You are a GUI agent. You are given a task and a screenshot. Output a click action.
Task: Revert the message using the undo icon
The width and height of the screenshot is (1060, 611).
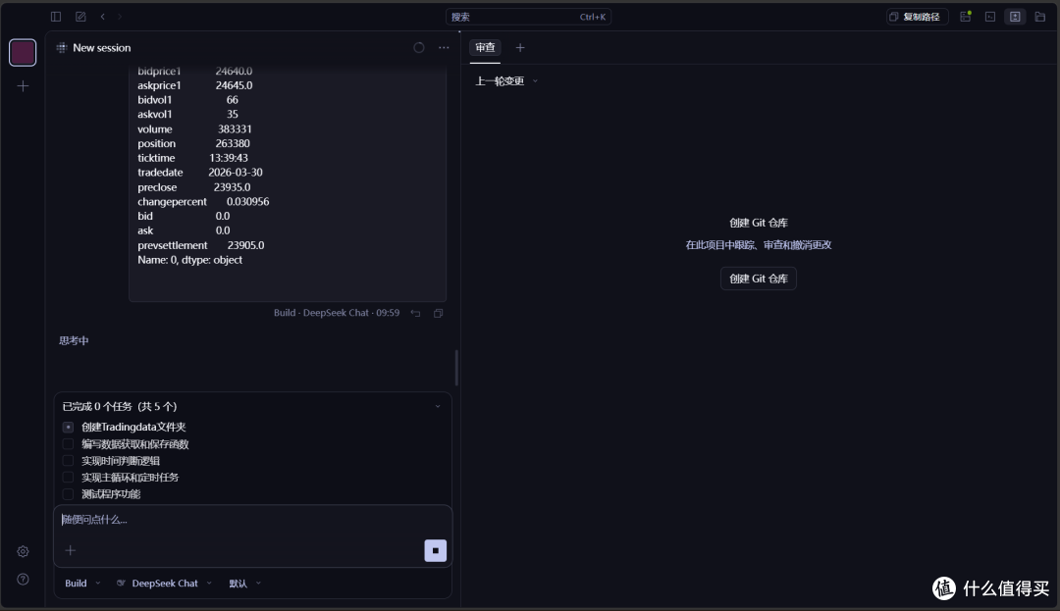click(416, 313)
